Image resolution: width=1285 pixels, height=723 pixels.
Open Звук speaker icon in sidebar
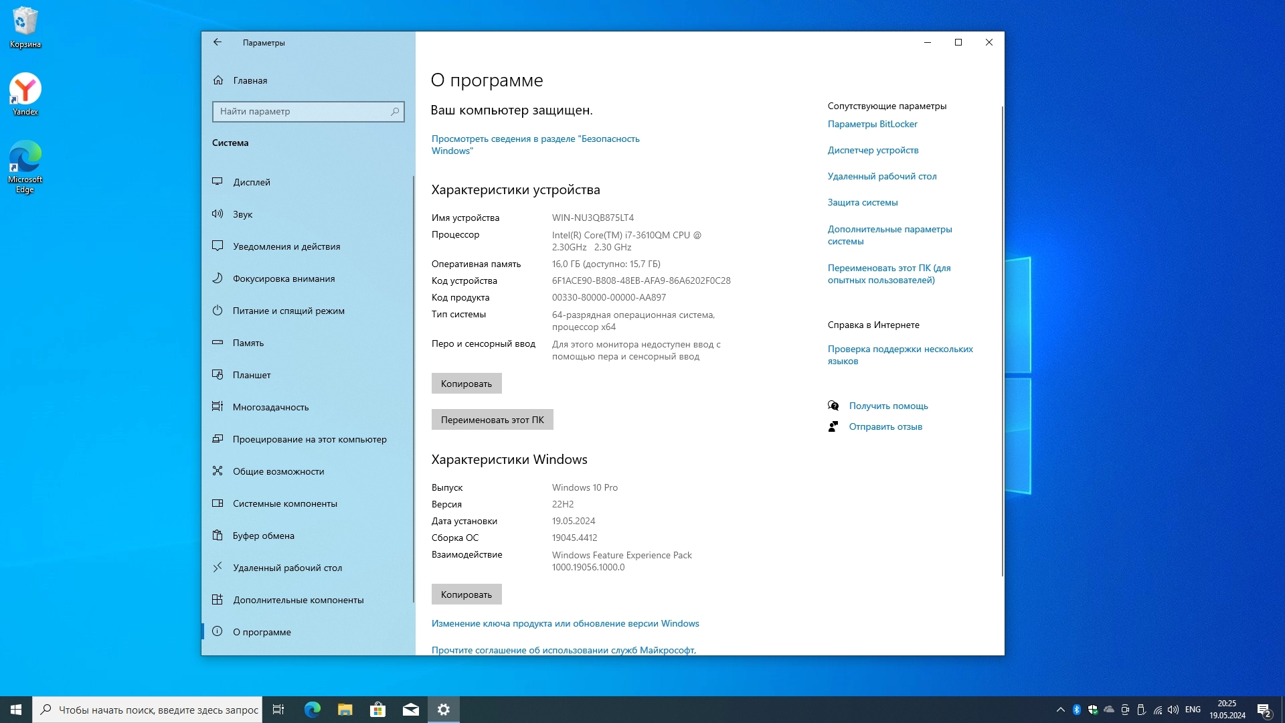pyautogui.click(x=218, y=214)
